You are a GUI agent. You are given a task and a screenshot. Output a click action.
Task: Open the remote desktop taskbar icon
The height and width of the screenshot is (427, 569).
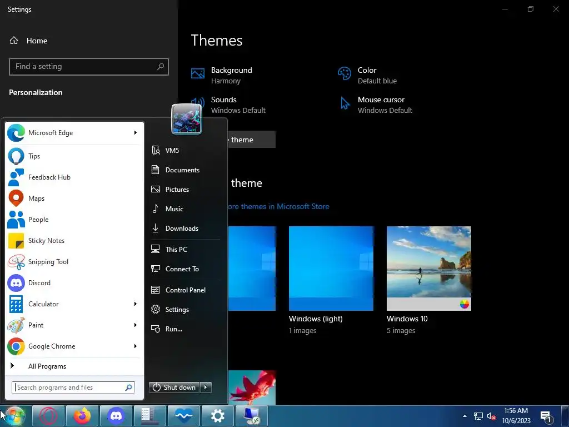coord(252,416)
